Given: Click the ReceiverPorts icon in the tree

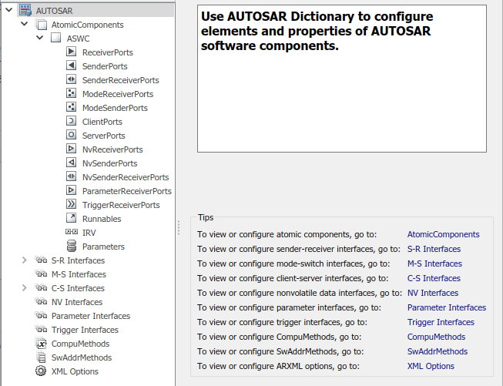Looking at the screenshot, I should pyautogui.click(x=71, y=52).
